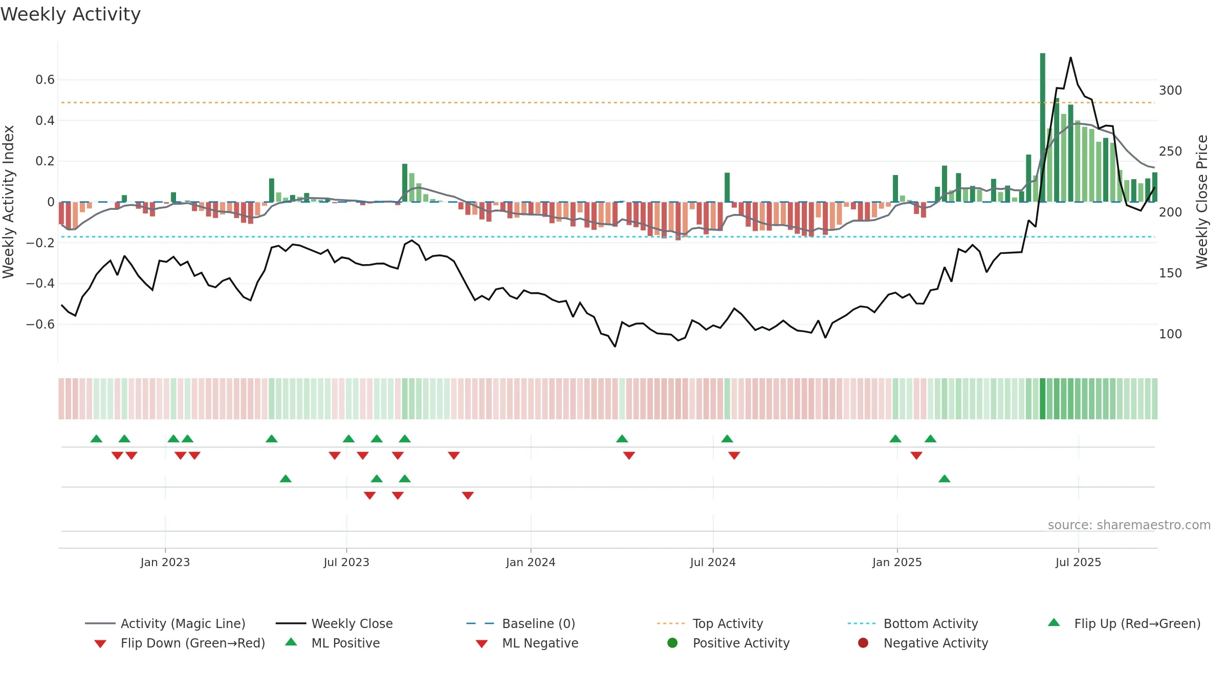Viewport: 1228px width, 691px height.
Task: Click the peak of the black price line
Action: (x=1070, y=58)
